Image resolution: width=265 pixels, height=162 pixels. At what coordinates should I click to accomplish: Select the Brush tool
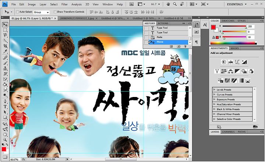[5, 63]
